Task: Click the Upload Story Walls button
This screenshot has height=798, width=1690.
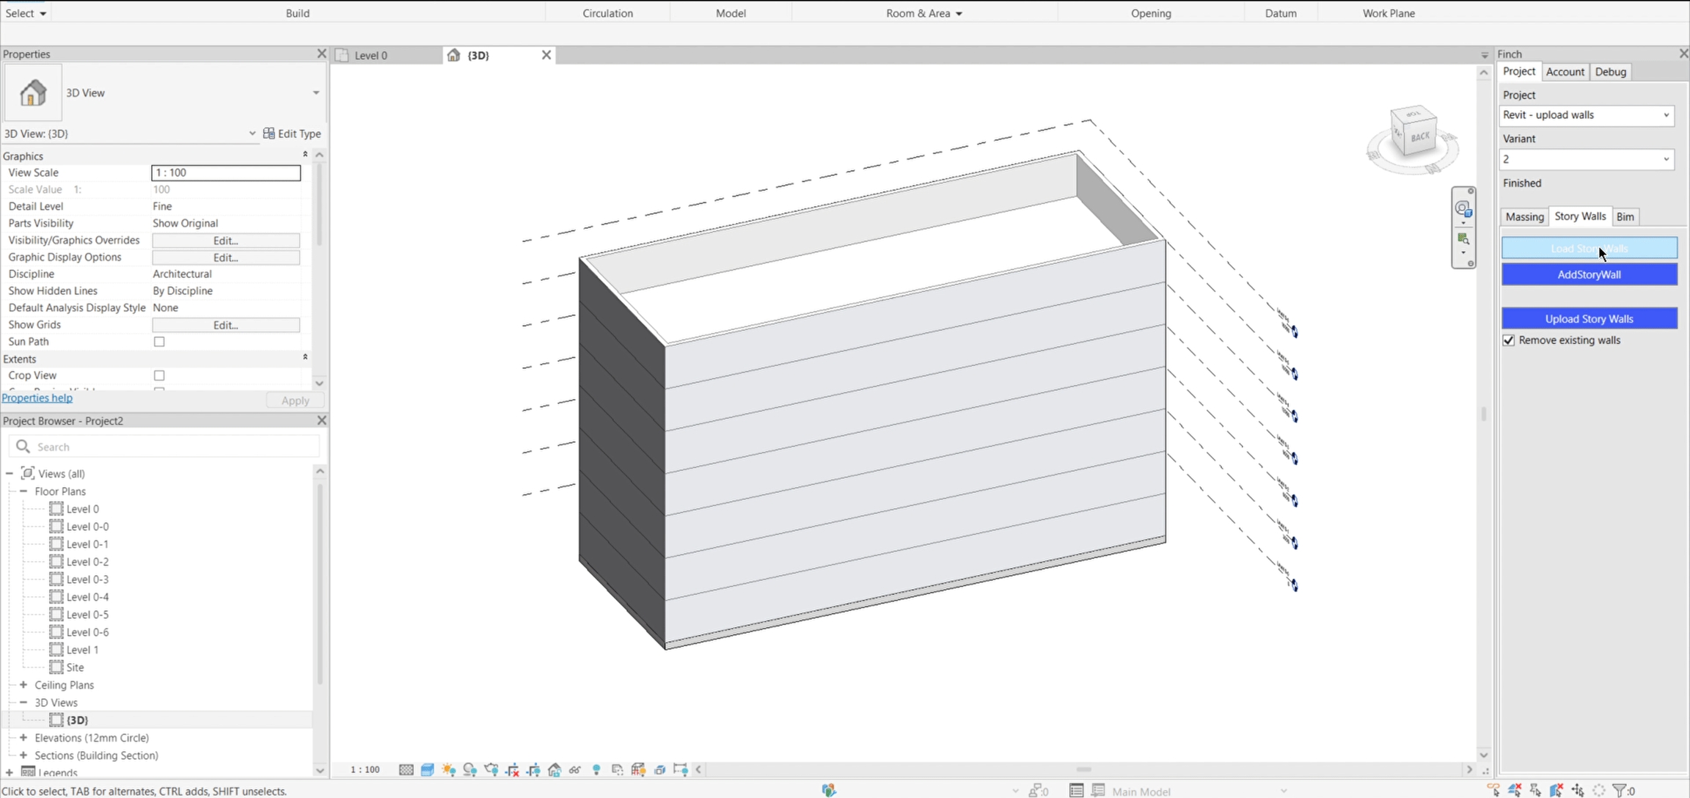Action: pos(1589,318)
